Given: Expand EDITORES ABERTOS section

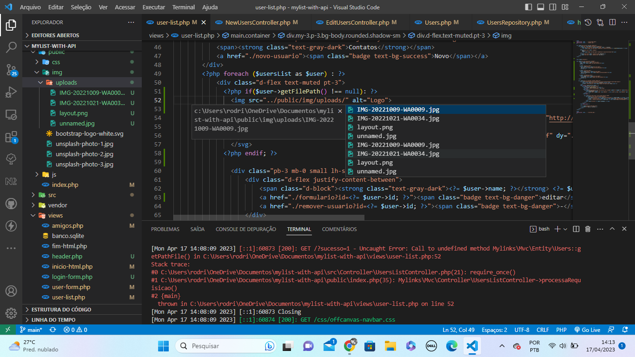Looking at the screenshot, I should pos(82,35).
